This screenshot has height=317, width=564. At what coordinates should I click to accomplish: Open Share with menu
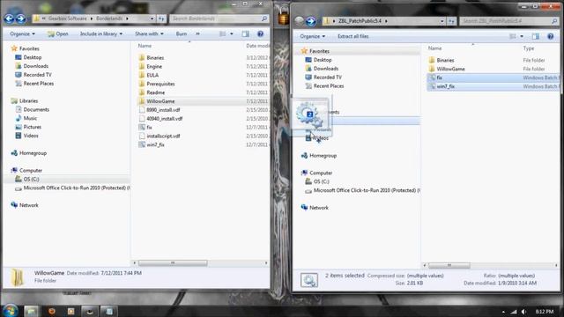149,33
